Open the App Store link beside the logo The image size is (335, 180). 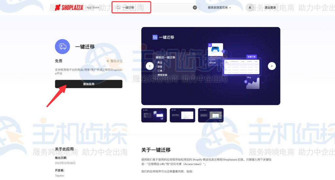tap(93, 8)
